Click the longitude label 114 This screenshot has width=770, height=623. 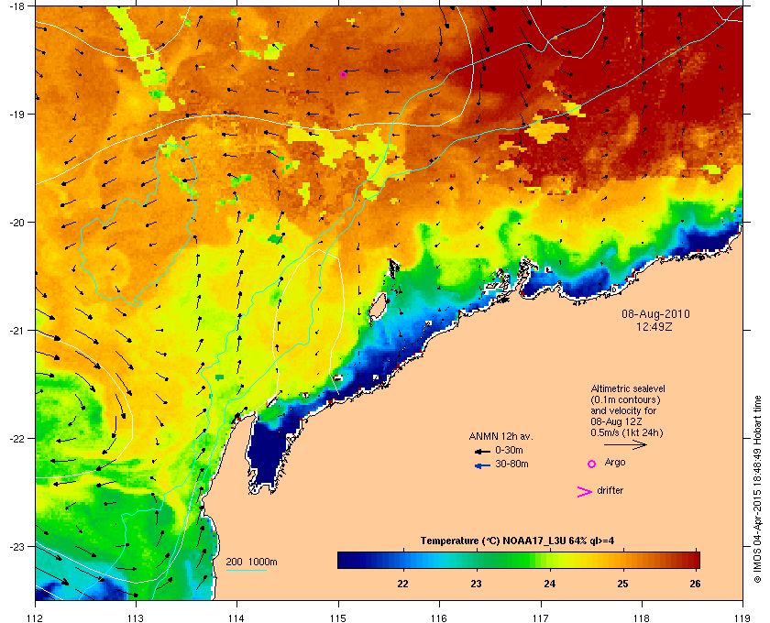click(x=237, y=618)
